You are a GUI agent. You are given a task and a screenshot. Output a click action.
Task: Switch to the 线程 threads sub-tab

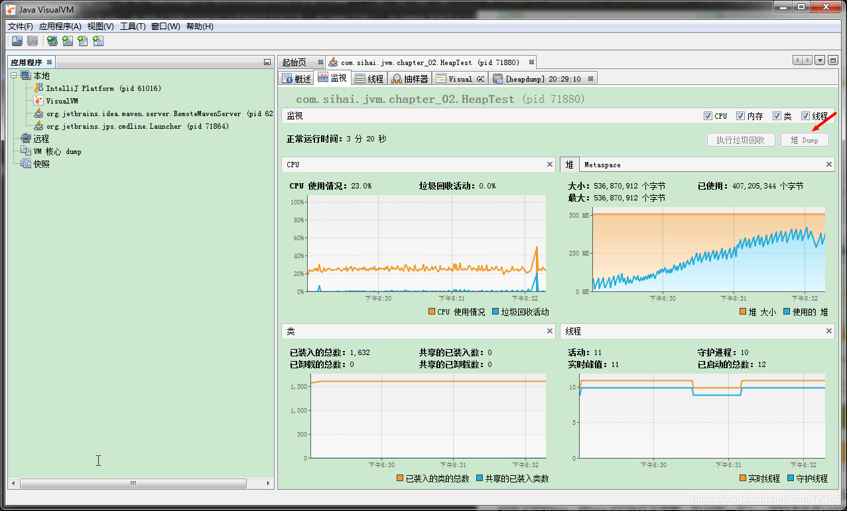(369, 78)
